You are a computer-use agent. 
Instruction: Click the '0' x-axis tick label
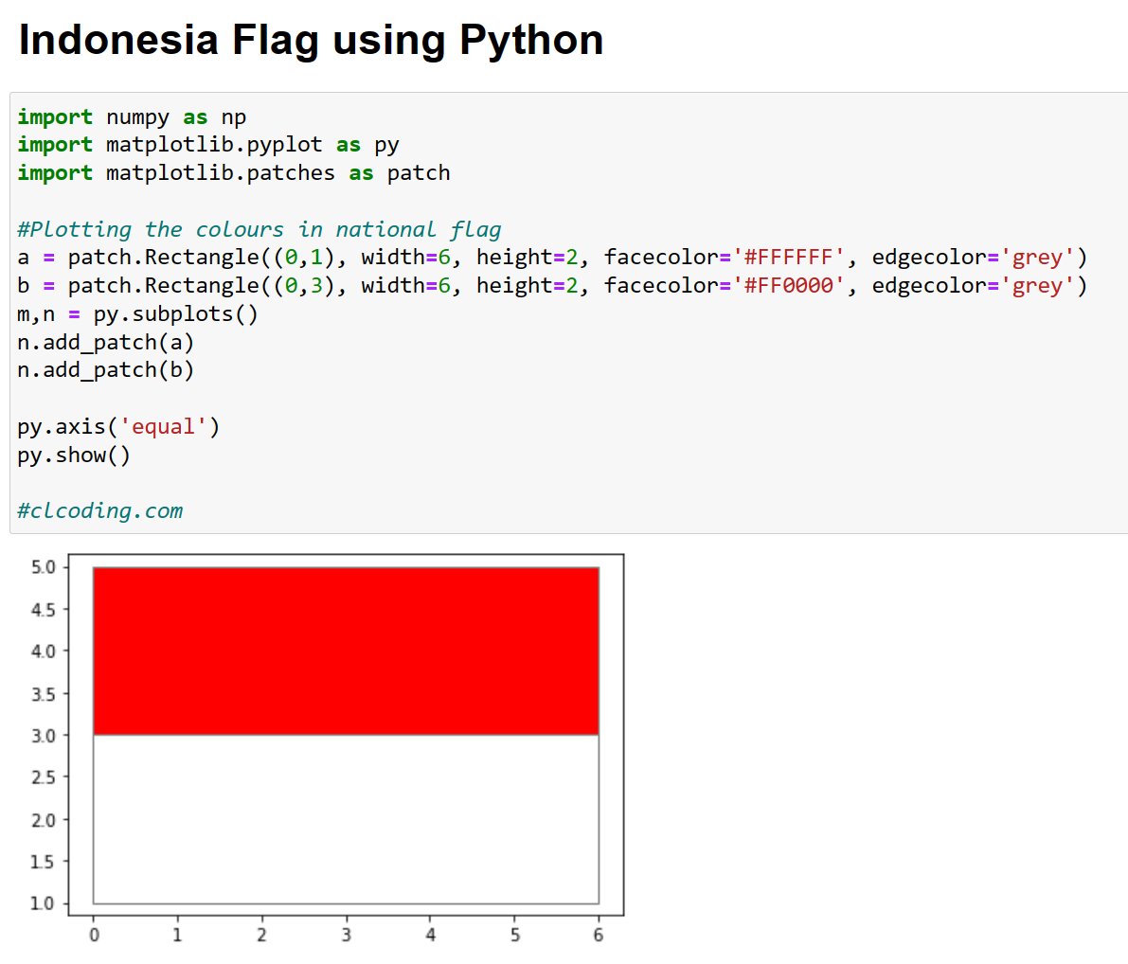coord(92,933)
